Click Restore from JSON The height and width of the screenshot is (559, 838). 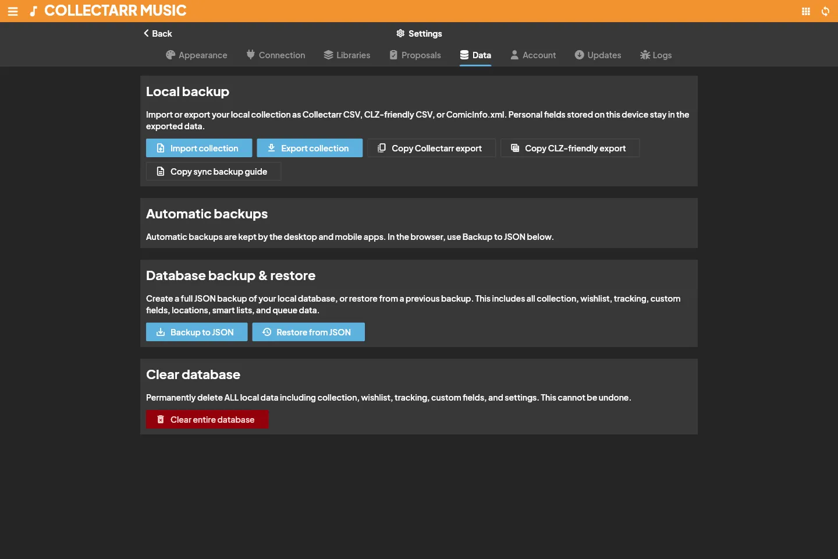point(308,332)
